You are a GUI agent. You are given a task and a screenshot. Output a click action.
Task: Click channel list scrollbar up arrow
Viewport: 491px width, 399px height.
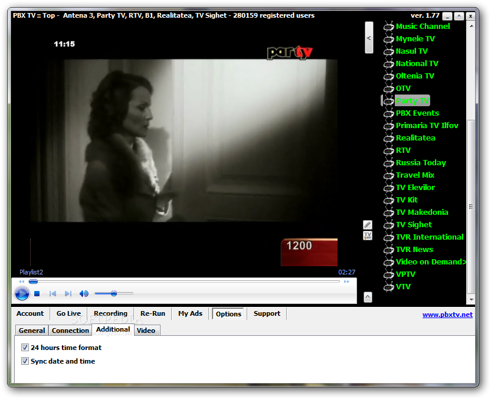click(x=472, y=27)
